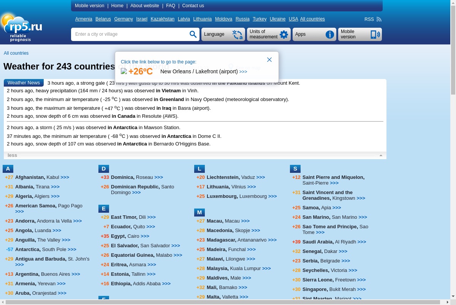This screenshot has height=305, width=456.
Task: Open the About website menu link
Action: [x=145, y=6]
